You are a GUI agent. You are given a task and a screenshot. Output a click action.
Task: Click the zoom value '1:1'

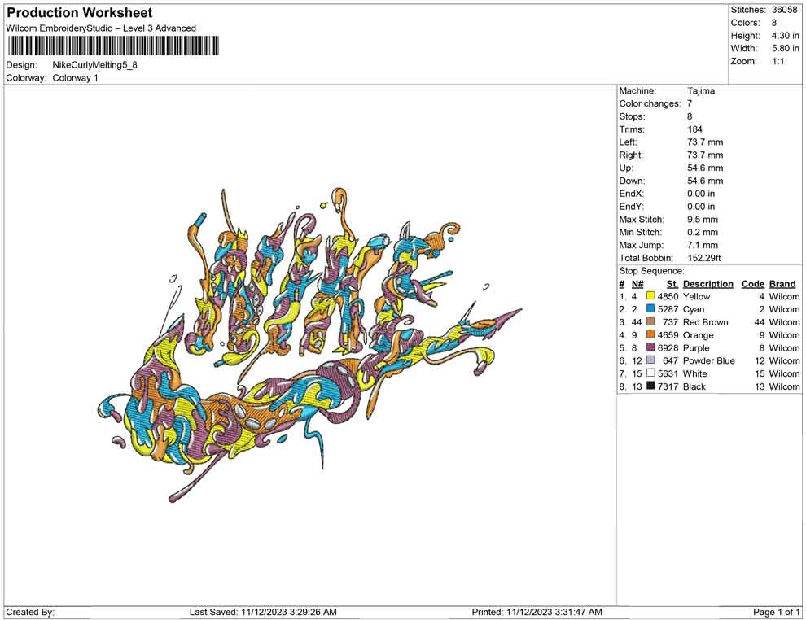(x=778, y=61)
